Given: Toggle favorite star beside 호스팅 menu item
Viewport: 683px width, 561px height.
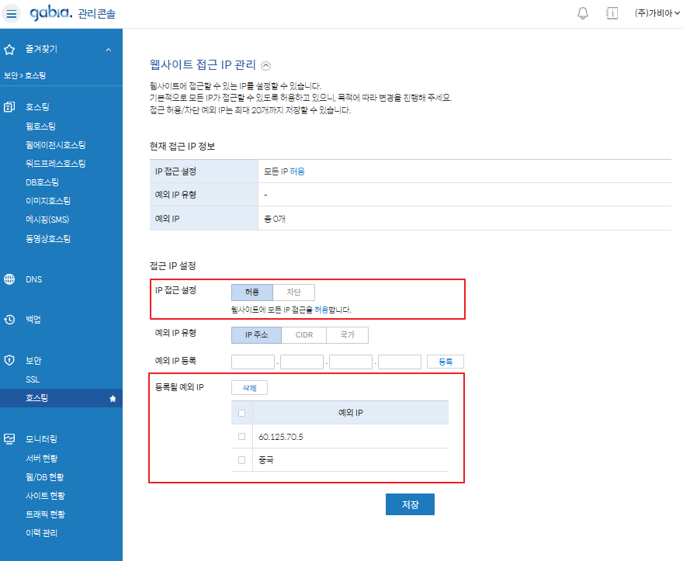Looking at the screenshot, I should click(x=113, y=399).
